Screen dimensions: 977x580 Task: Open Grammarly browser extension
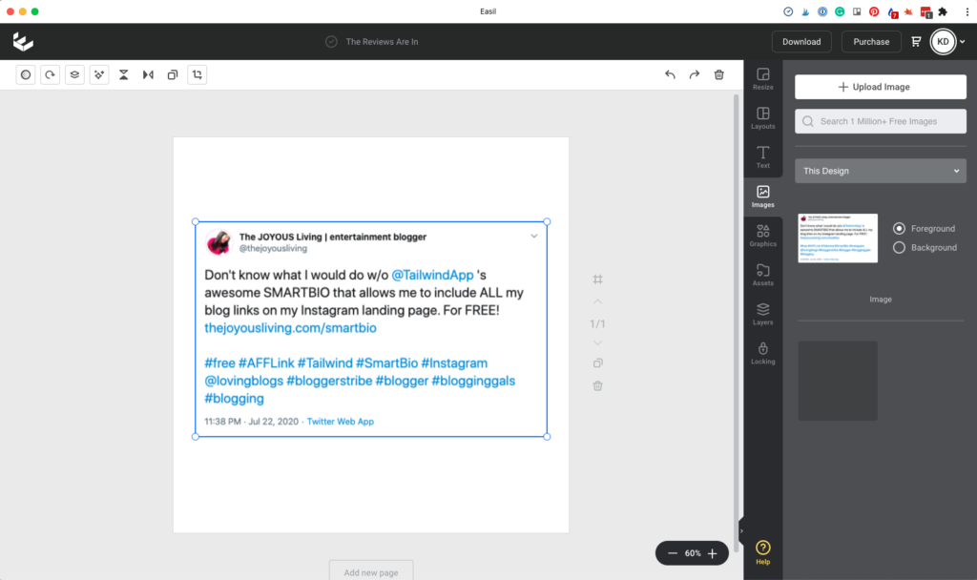coord(840,11)
